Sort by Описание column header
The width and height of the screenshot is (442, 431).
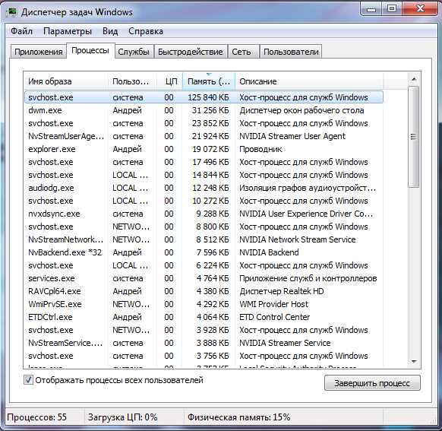pos(309,81)
